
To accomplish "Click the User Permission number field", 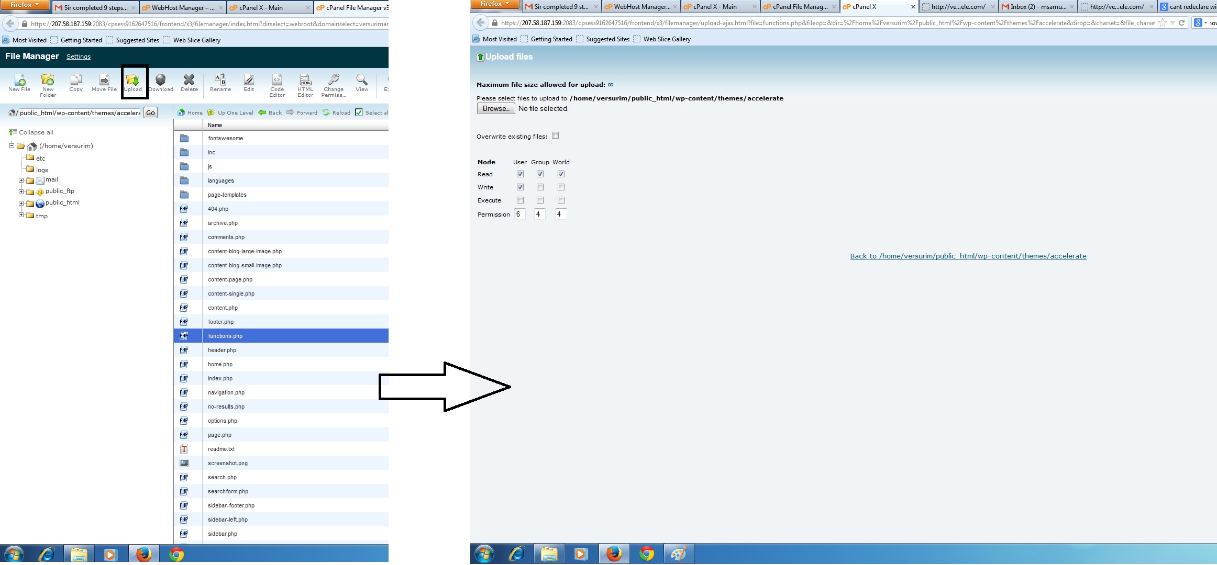I will click(x=519, y=214).
